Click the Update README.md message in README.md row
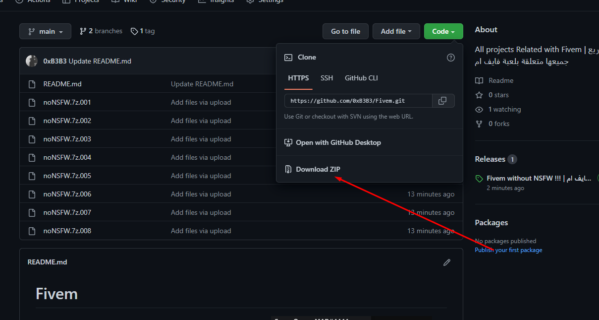 (x=202, y=84)
